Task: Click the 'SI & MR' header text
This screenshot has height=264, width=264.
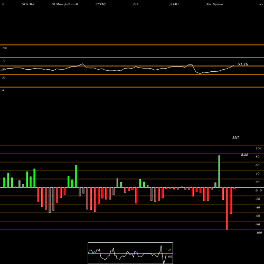Action: 28,4
